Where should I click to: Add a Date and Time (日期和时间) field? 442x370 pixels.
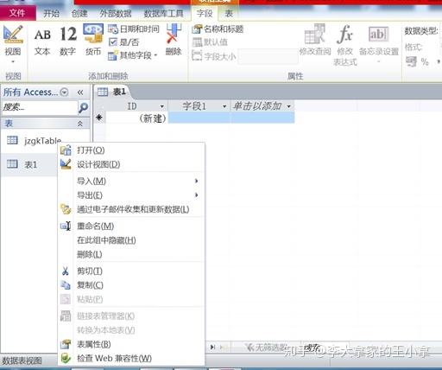134,29
